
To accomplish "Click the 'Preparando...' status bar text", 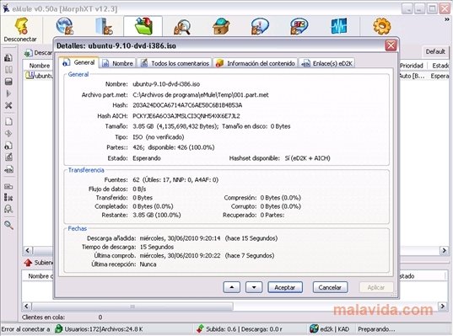I will pyautogui.click(x=376, y=328).
